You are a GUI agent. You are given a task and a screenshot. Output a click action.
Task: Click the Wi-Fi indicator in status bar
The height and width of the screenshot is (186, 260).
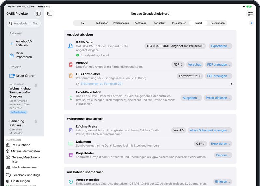point(244,6)
